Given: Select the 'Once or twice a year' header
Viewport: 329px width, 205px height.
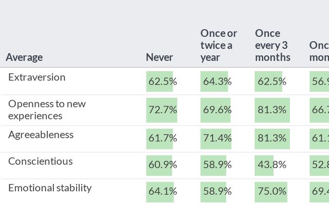Looking at the screenshot, I should click(x=218, y=45).
